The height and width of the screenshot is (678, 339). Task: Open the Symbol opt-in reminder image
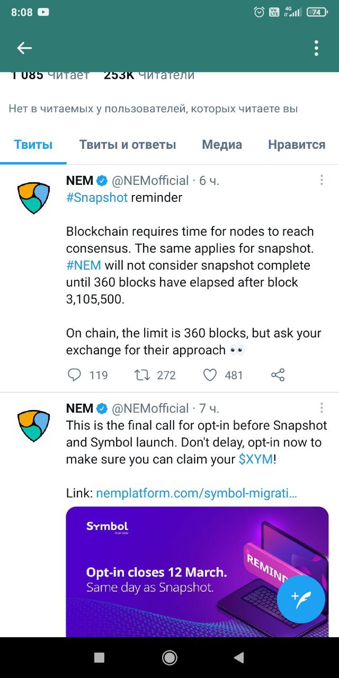(x=197, y=572)
